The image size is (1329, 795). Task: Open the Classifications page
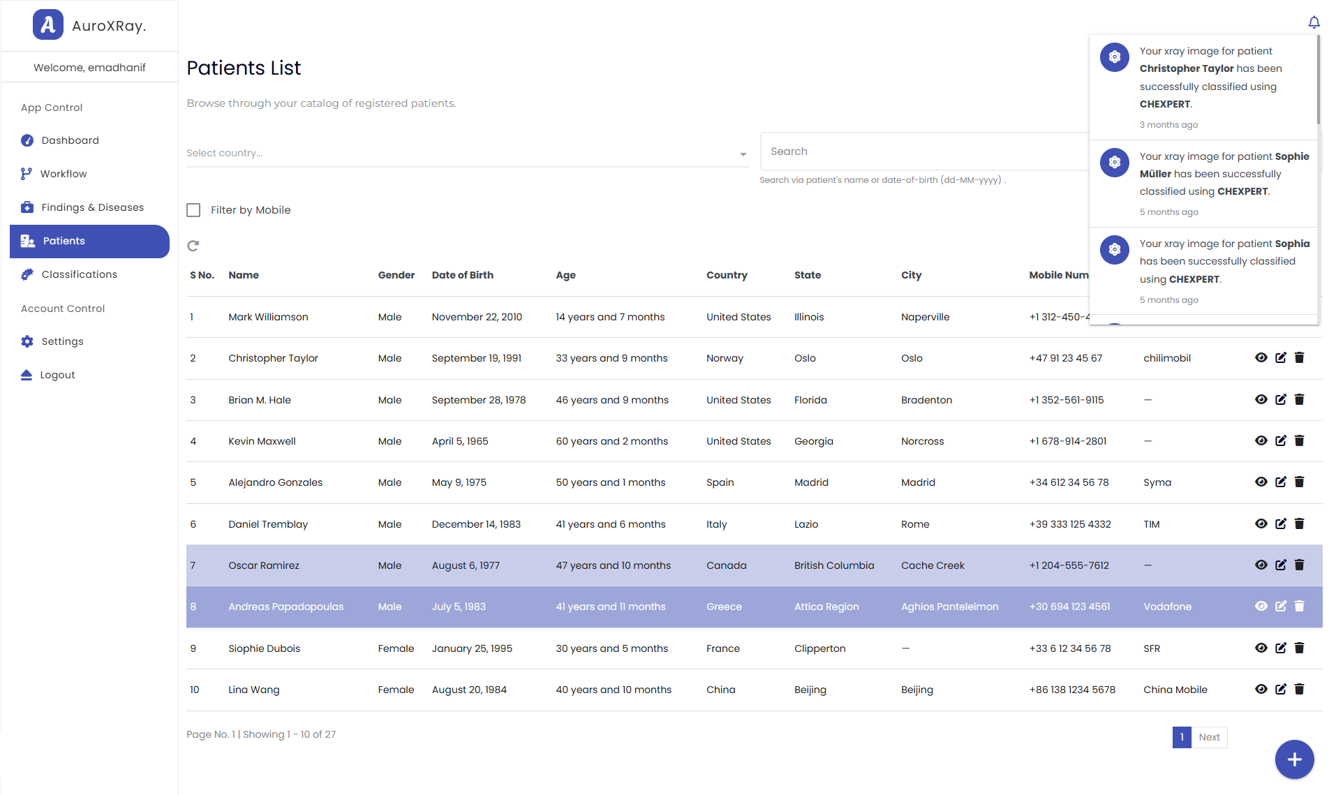(79, 274)
